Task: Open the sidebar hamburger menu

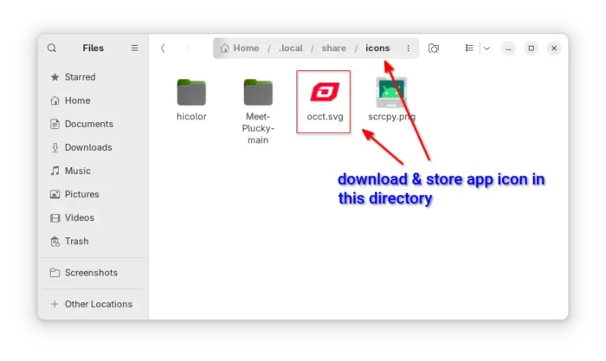Action: 134,48
